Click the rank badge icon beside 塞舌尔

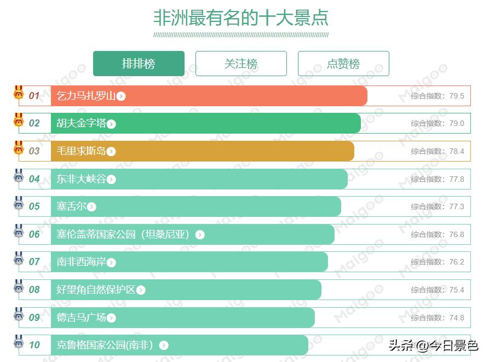tap(19, 204)
